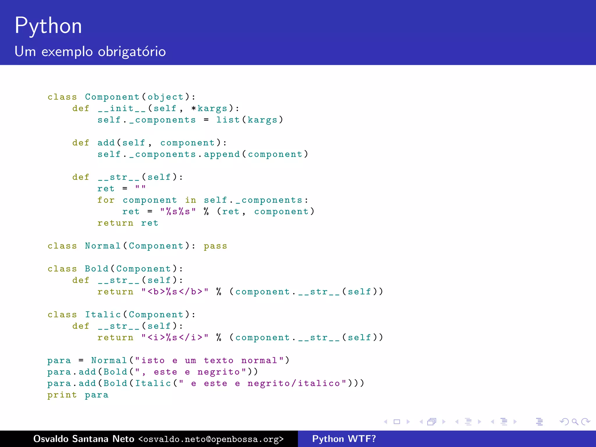
Task: Click the return ret line
Action: (128, 223)
